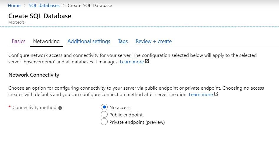Choose the Public endpoint connectivity option
The width and height of the screenshot is (279, 168).
104,115
